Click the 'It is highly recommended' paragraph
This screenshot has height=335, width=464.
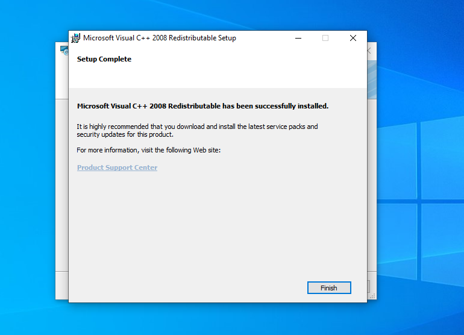pos(197,131)
